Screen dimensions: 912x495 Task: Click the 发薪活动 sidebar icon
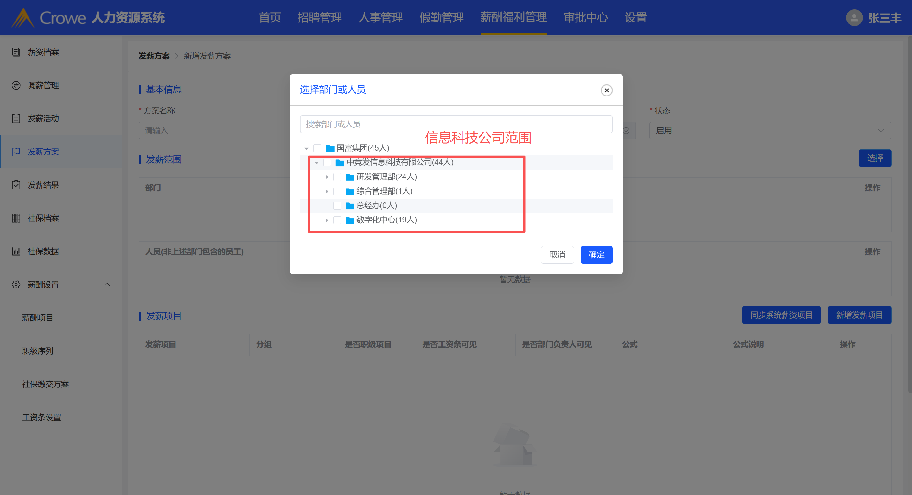16,118
